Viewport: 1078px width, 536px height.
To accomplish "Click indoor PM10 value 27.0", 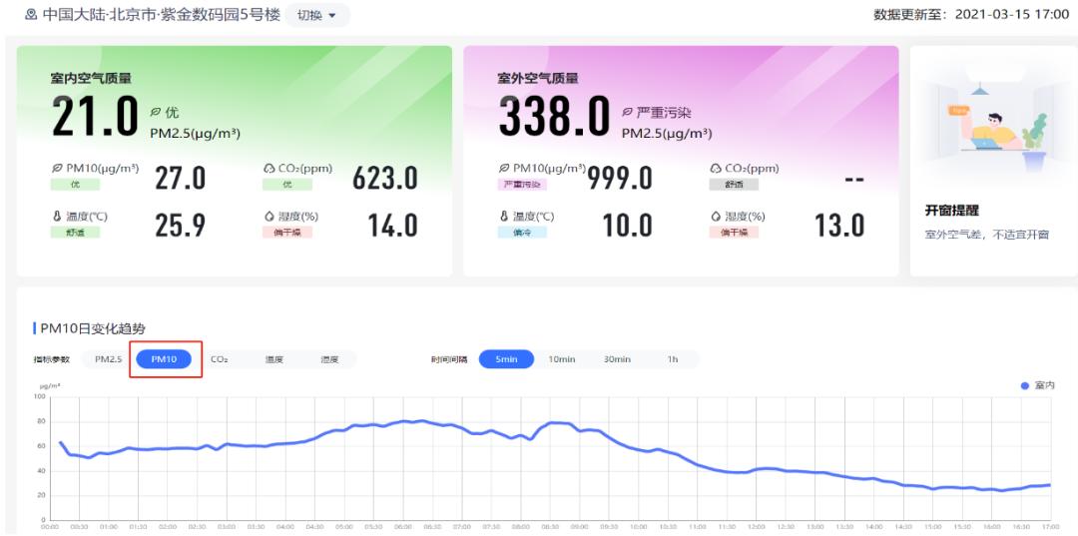I will point(180,178).
